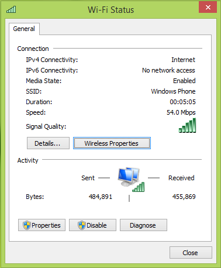Click the Wi-Fi Status title text

pyautogui.click(x=111, y=10)
